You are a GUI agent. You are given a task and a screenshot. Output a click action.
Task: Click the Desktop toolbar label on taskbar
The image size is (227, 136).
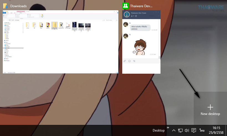point(159,130)
